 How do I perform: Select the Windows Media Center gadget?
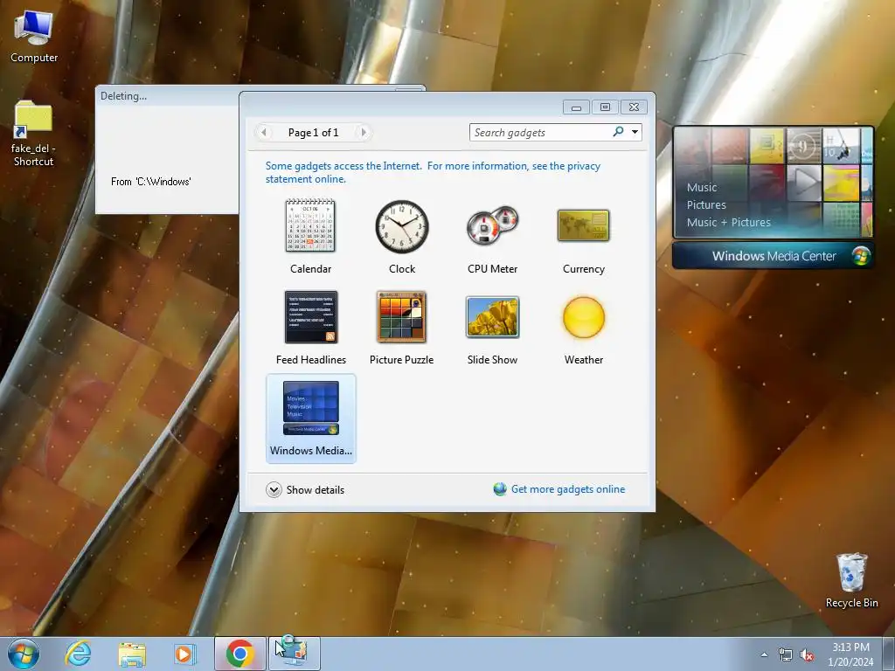pyautogui.click(x=311, y=419)
